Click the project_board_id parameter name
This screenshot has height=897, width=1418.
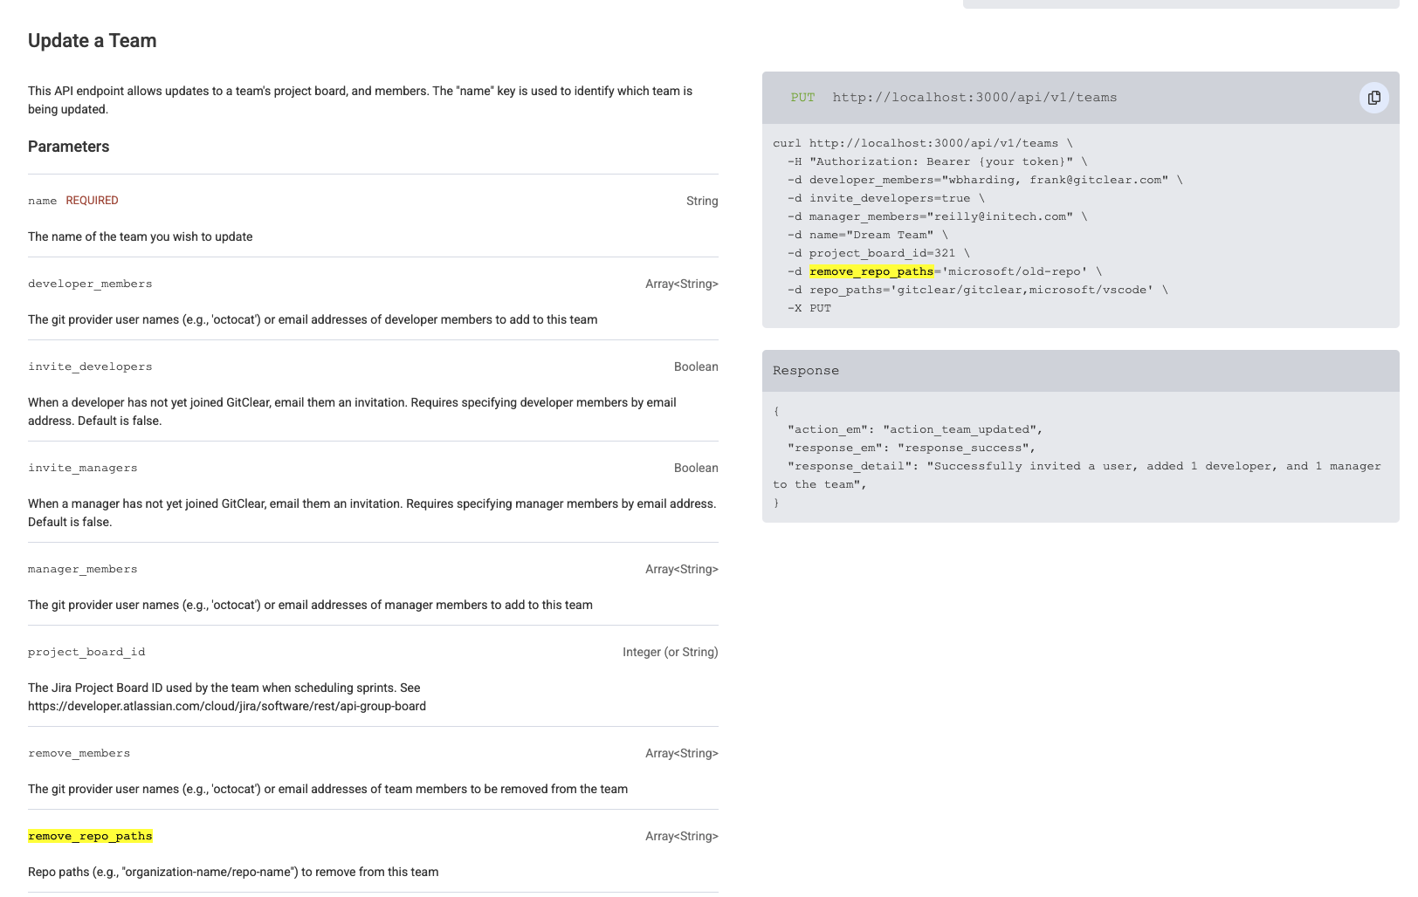coord(86,652)
